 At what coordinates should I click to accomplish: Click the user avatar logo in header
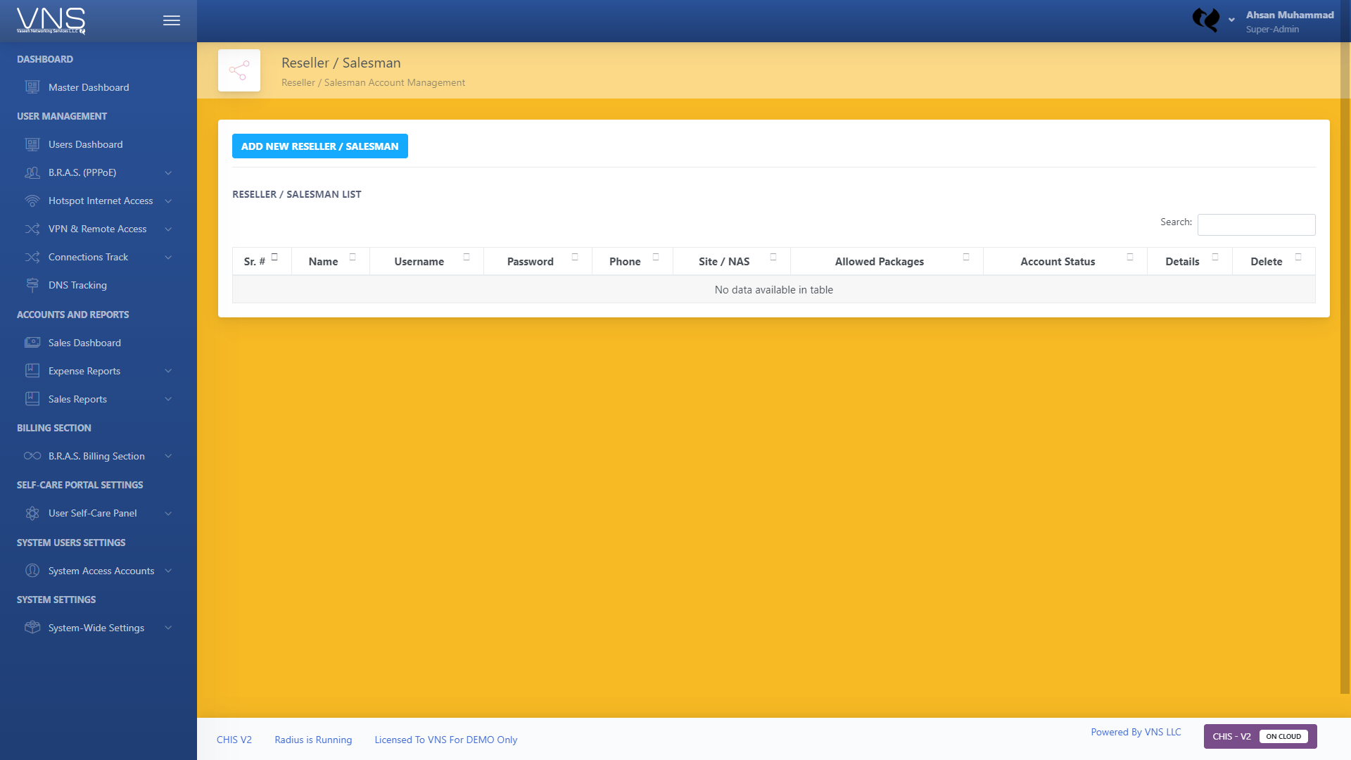pyautogui.click(x=1206, y=20)
